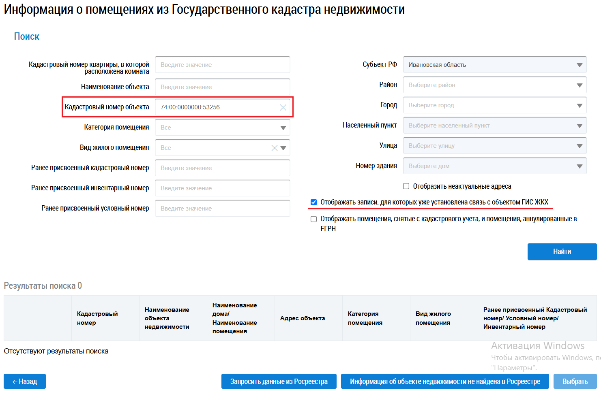
Task: Focus 'Кадастровый номер квартиры' input field
Action: [223, 65]
